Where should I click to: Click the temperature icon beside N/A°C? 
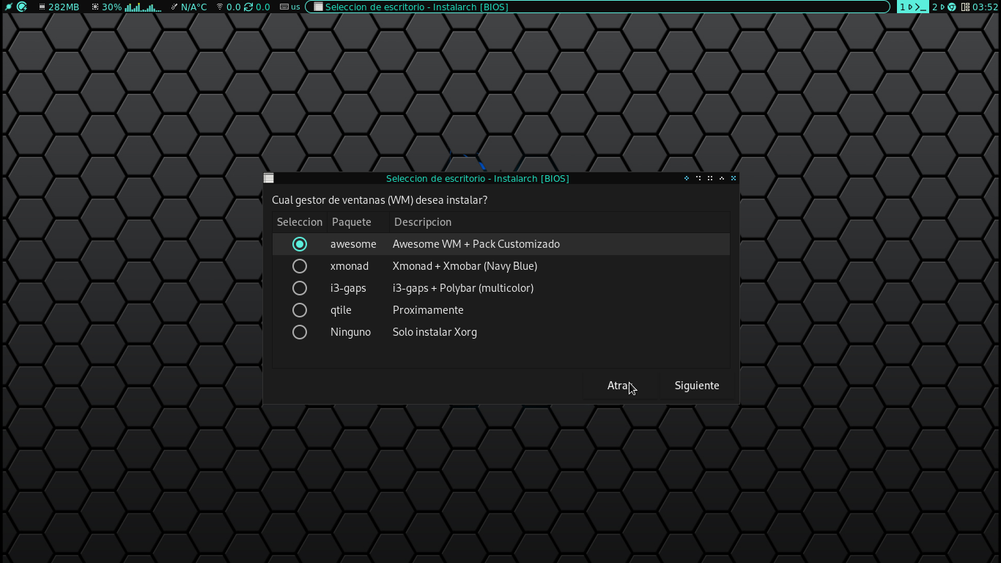[174, 7]
